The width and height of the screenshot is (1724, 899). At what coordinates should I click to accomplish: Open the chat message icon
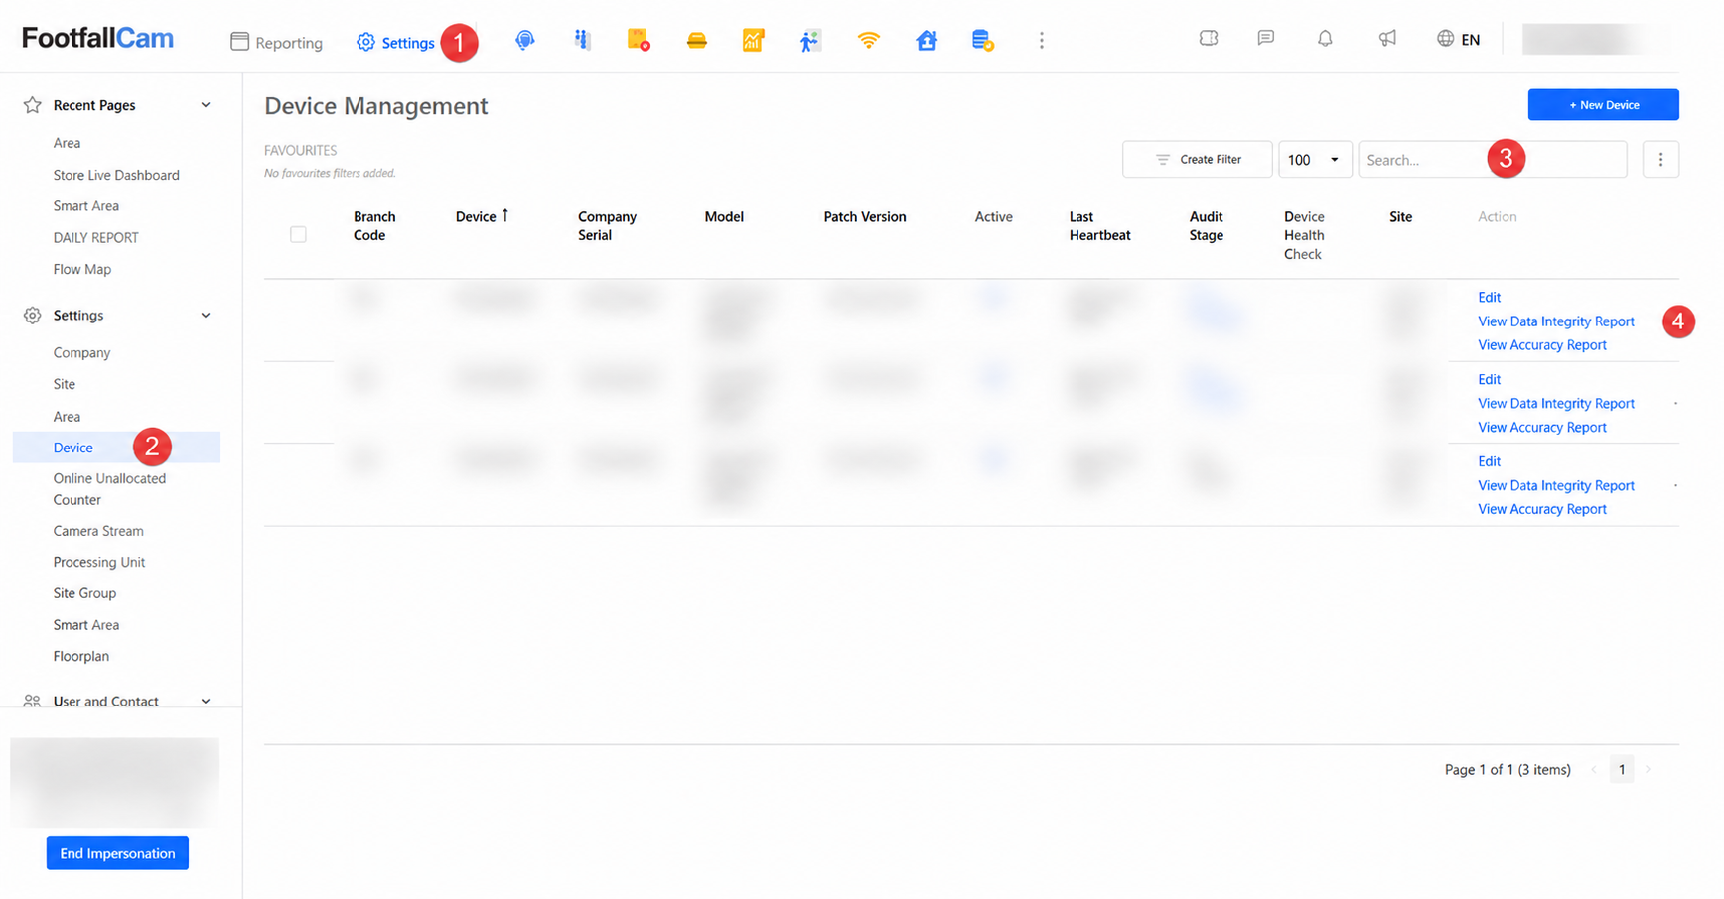pyautogui.click(x=1265, y=38)
